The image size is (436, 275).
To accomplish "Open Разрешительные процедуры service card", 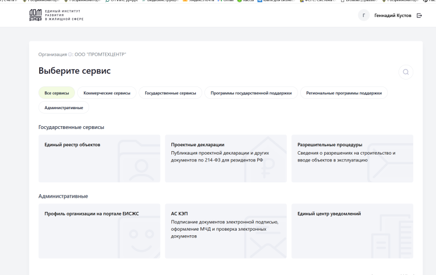I will (353, 159).
